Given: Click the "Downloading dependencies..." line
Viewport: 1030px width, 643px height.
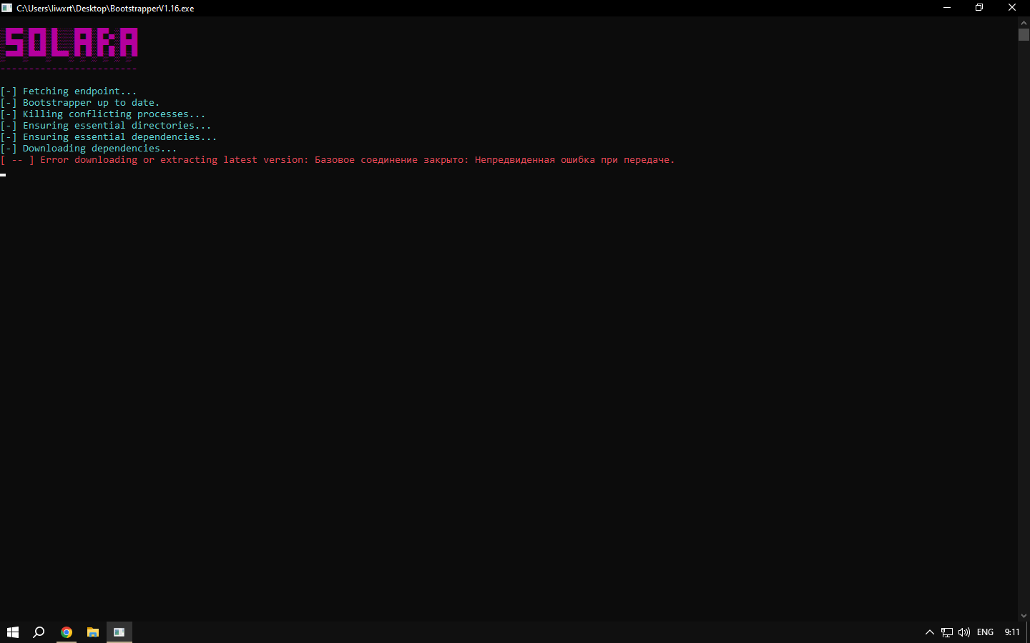Looking at the screenshot, I should [89, 149].
